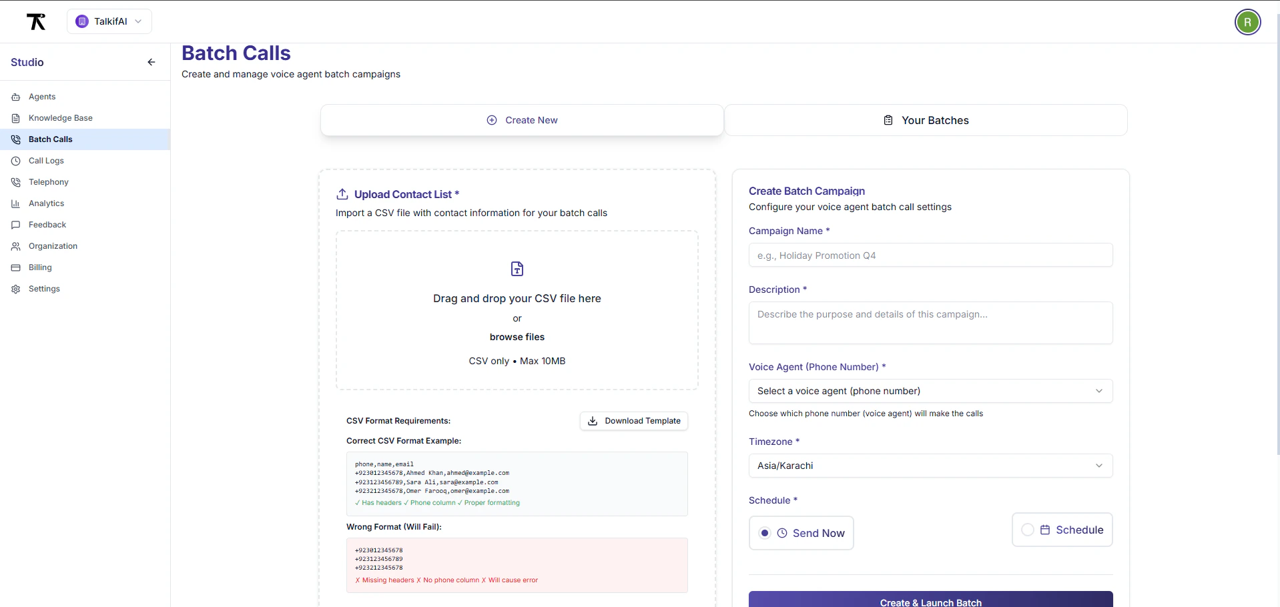Click the Agents sidebar entry
The image size is (1280, 607).
pyautogui.click(x=41, y=97)
